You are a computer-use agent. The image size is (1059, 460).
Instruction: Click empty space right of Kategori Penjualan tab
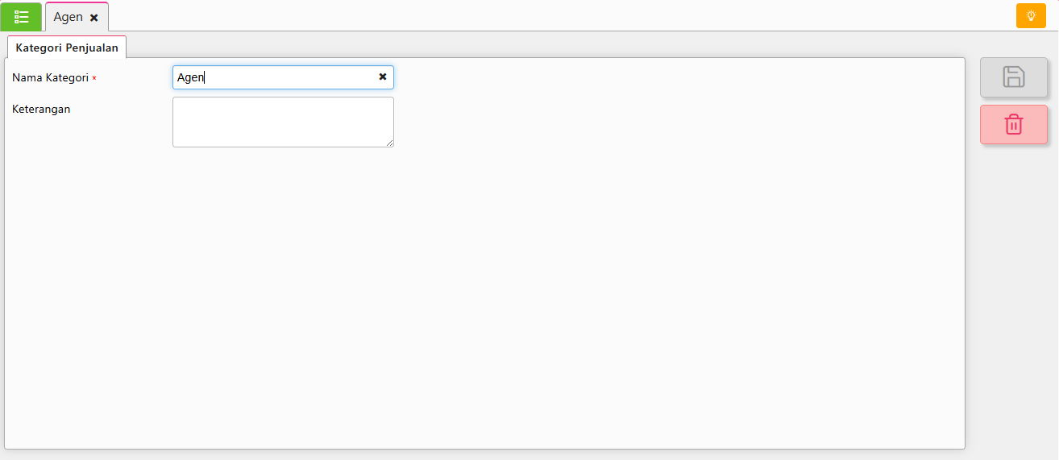click(484, 47)
